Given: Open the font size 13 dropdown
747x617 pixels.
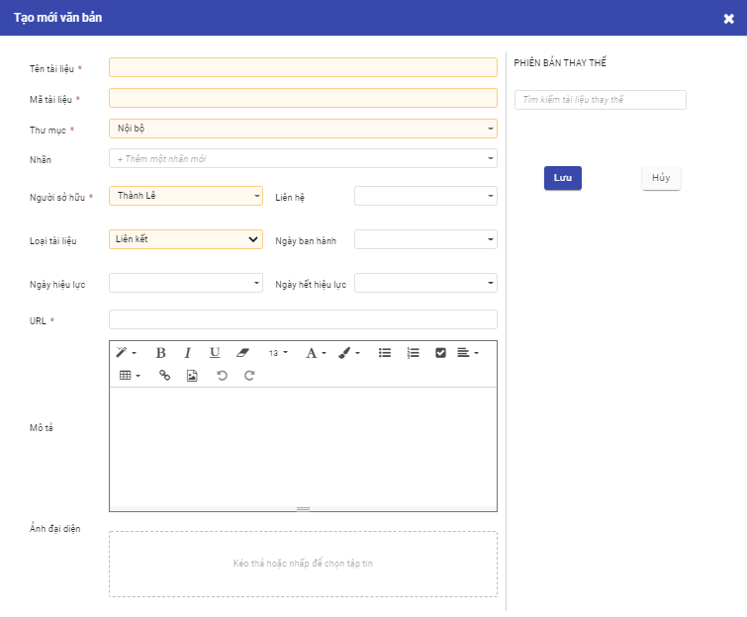Looking at the screenshot, I should click(x=278, y=353).
